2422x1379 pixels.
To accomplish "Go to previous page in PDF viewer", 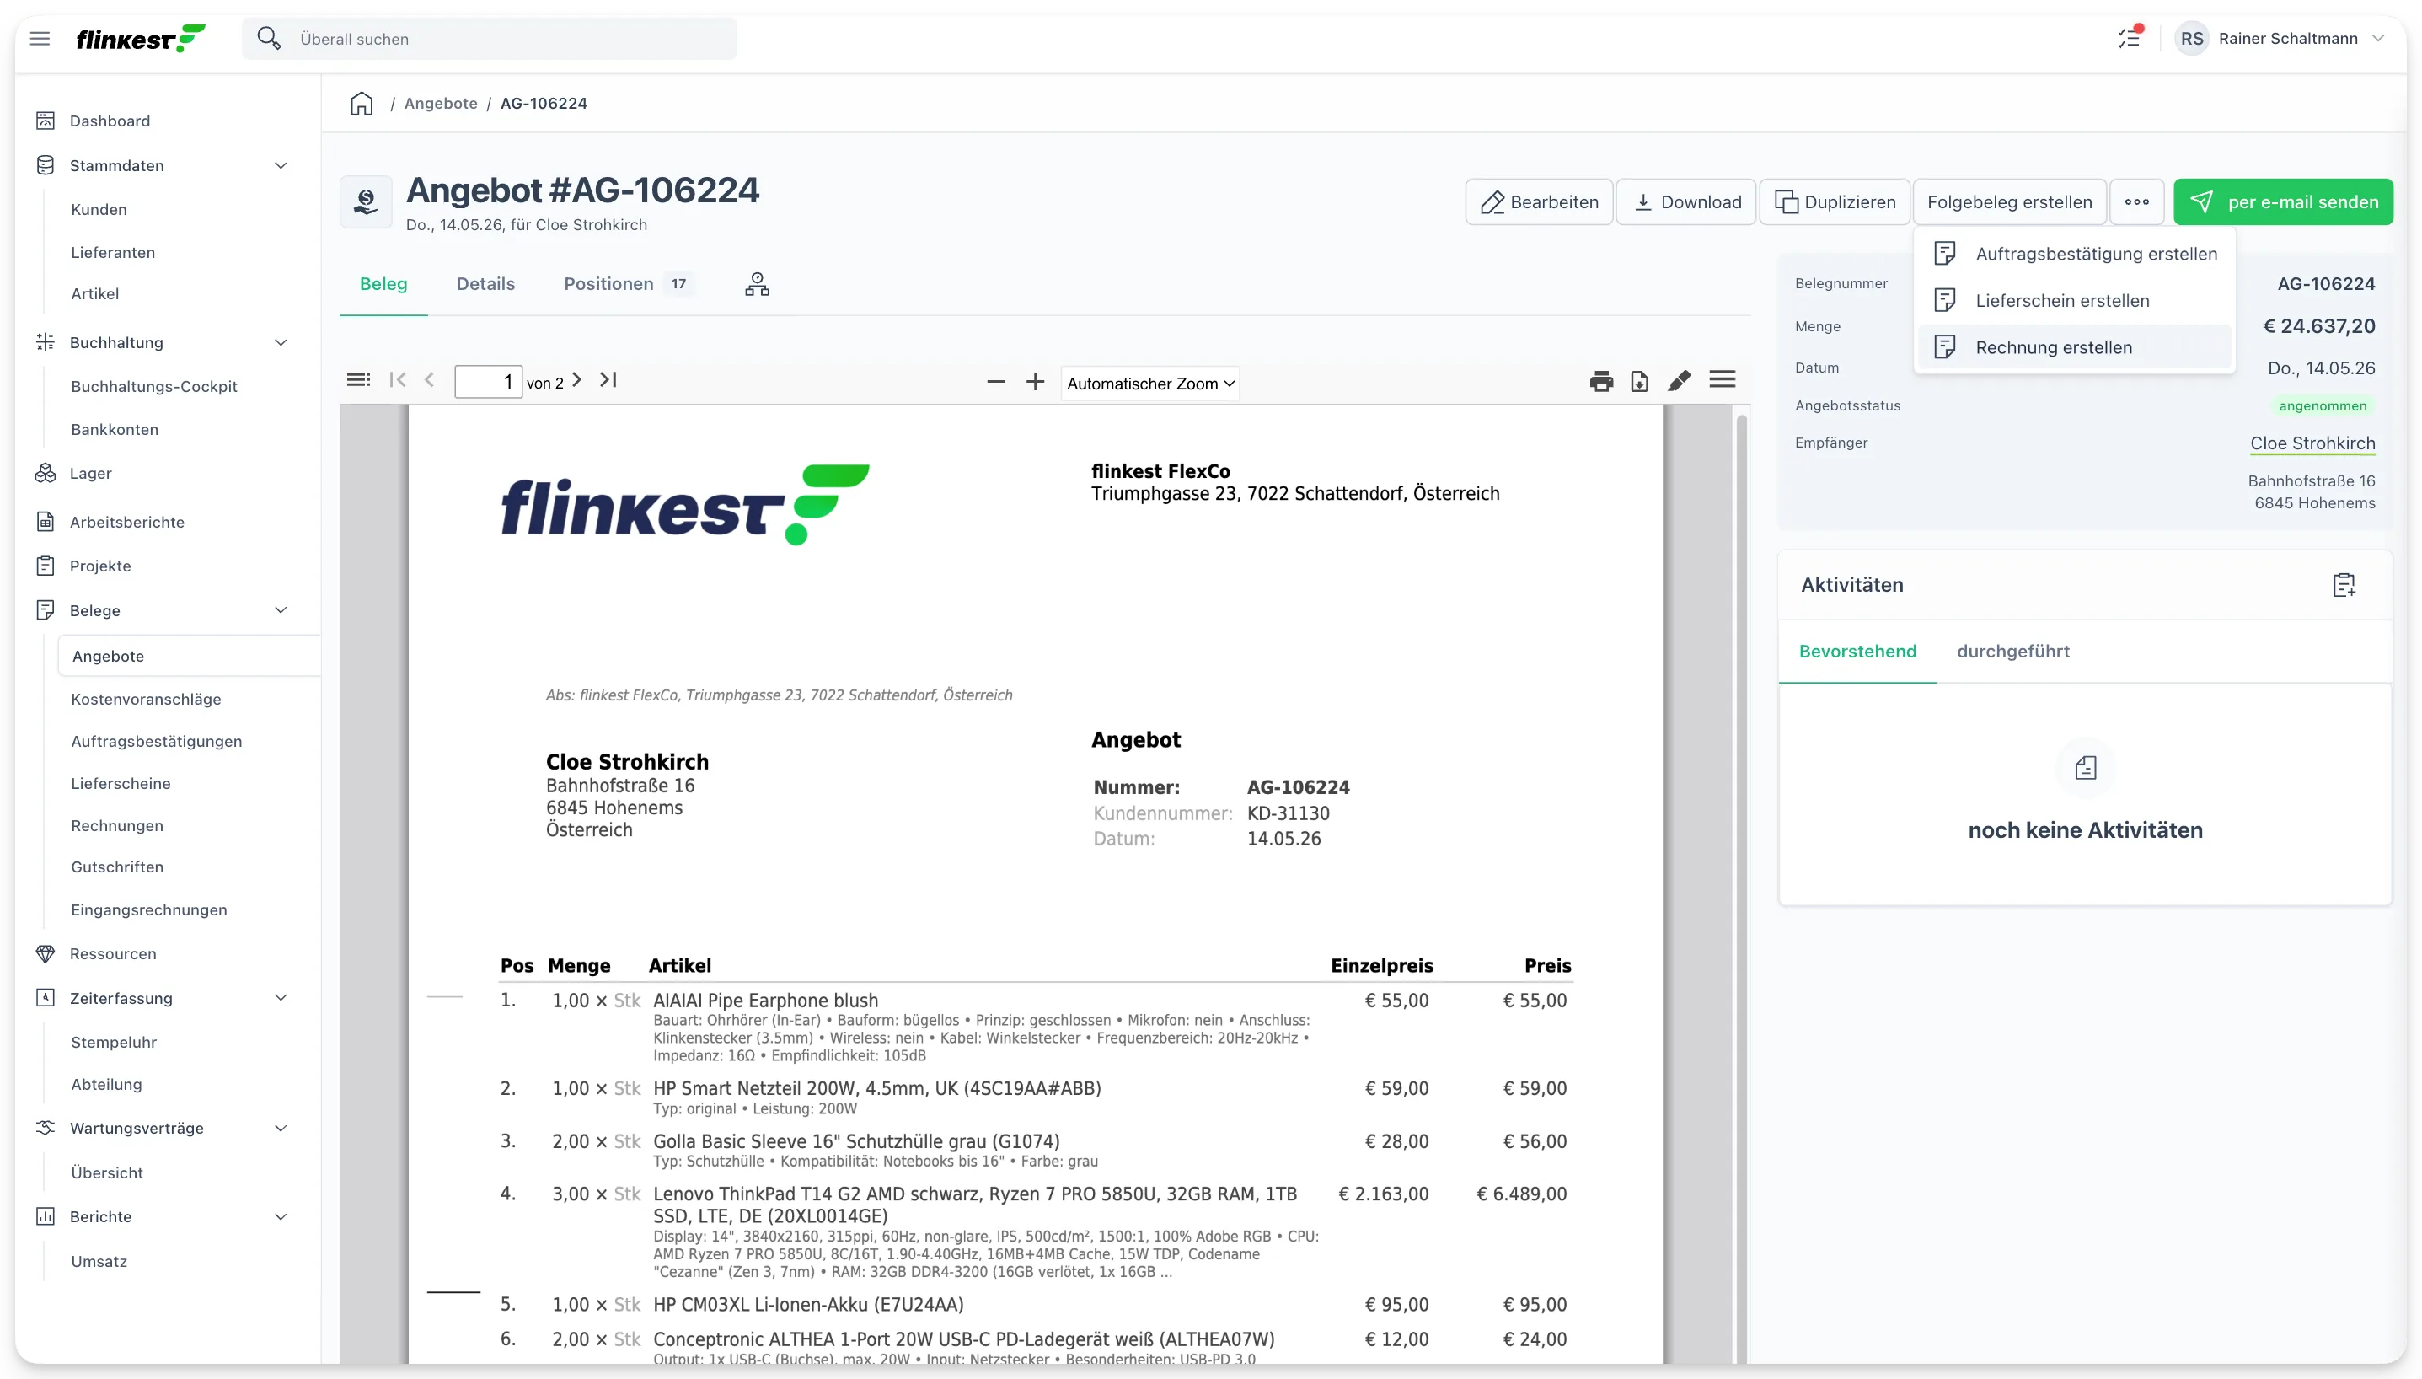I will (430, 380).
